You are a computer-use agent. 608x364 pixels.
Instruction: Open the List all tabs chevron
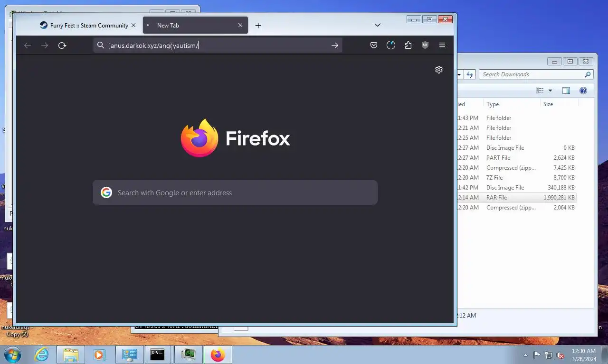(378, 25)
